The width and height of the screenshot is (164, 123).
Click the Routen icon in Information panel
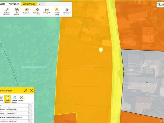pyautogui.click(x=21, y=98)
